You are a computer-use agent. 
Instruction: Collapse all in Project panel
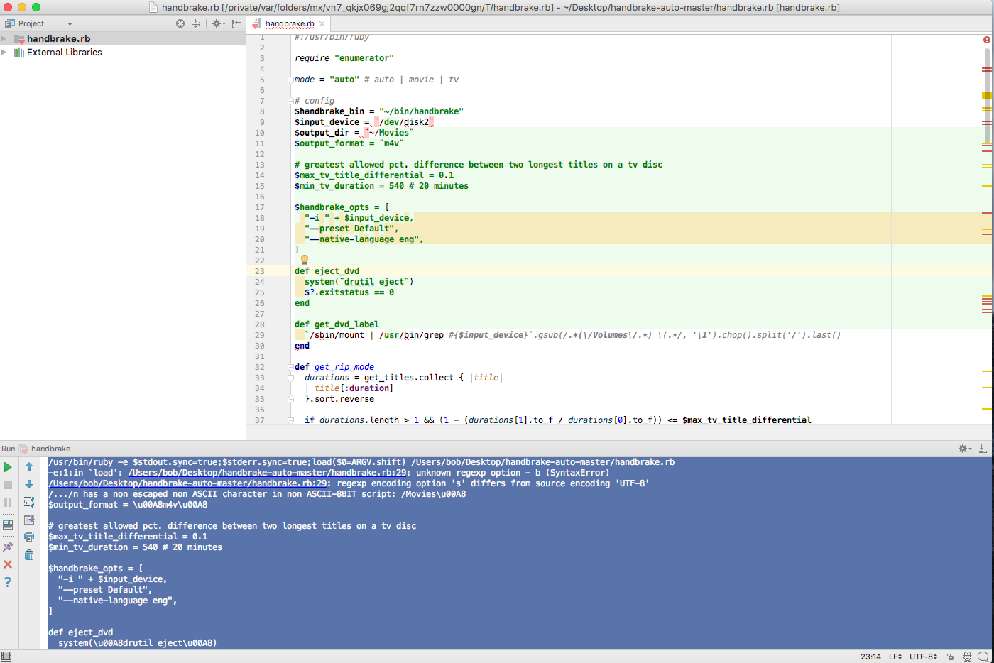195,23
